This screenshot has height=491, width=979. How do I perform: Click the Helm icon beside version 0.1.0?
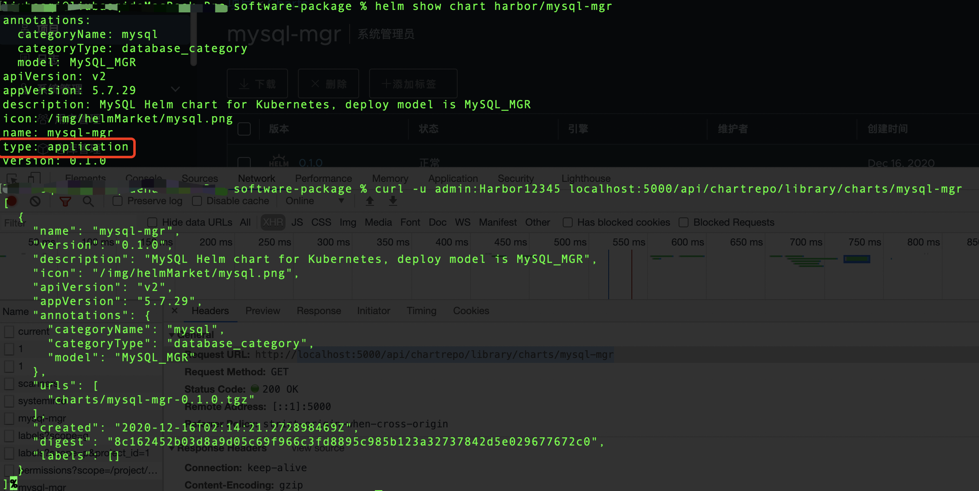point(278,160)
